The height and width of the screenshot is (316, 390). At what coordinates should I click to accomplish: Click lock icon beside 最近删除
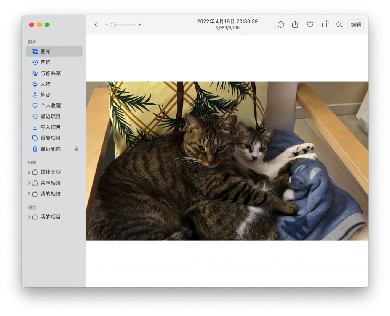76,149
